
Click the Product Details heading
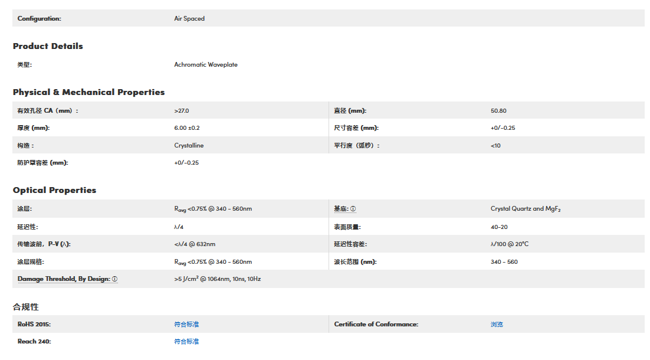(48, 46)
